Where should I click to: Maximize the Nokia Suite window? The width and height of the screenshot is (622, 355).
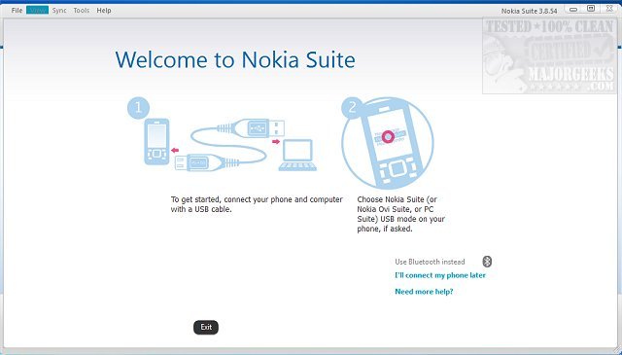coord(591,9)
